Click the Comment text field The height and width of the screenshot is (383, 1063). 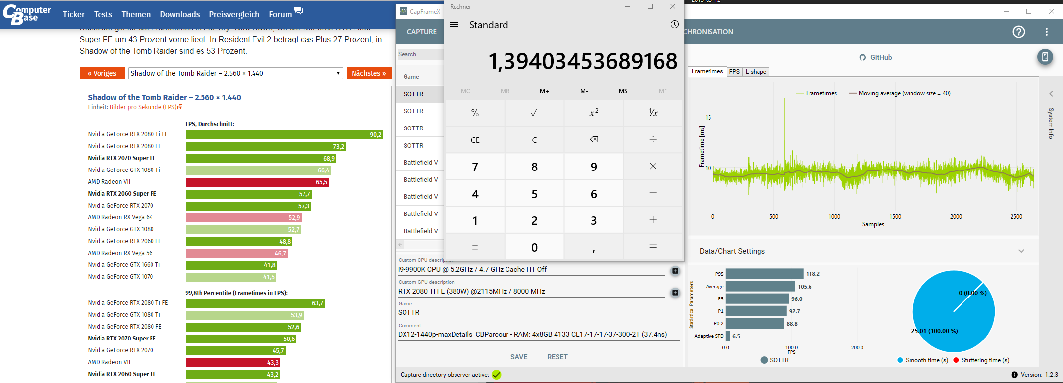[539, 334]
